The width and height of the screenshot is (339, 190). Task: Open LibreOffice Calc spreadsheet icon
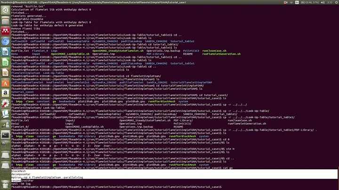(x=5, y=62)
